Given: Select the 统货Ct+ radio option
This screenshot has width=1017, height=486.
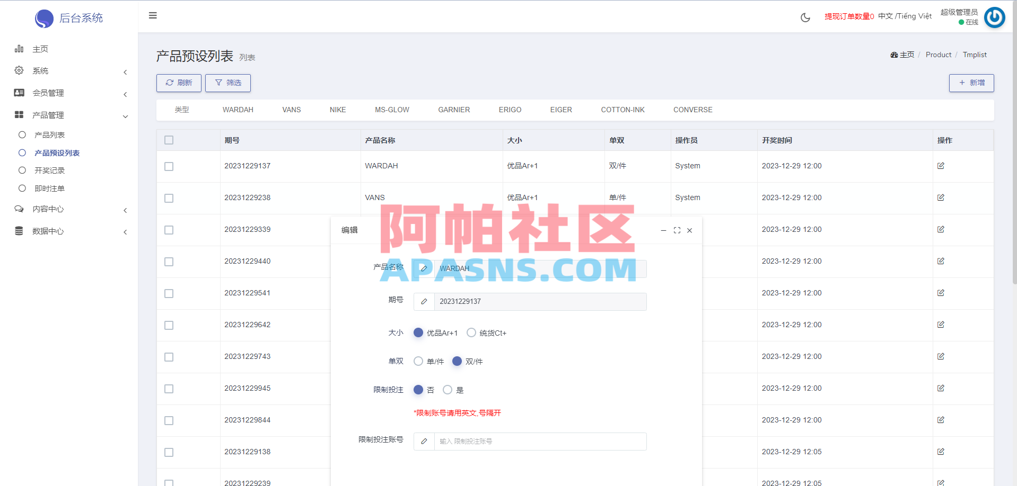Looking at the screenshot, I should 471,332.
